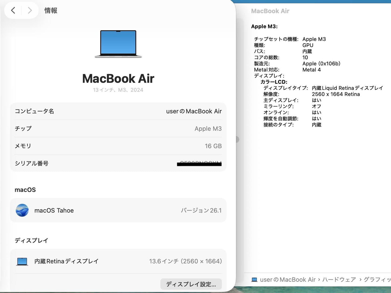391x293 pixels.
Task: Click the 内蔵Retinaディスプレイ label
Action: pyautogui.click(x=66, y=261)
